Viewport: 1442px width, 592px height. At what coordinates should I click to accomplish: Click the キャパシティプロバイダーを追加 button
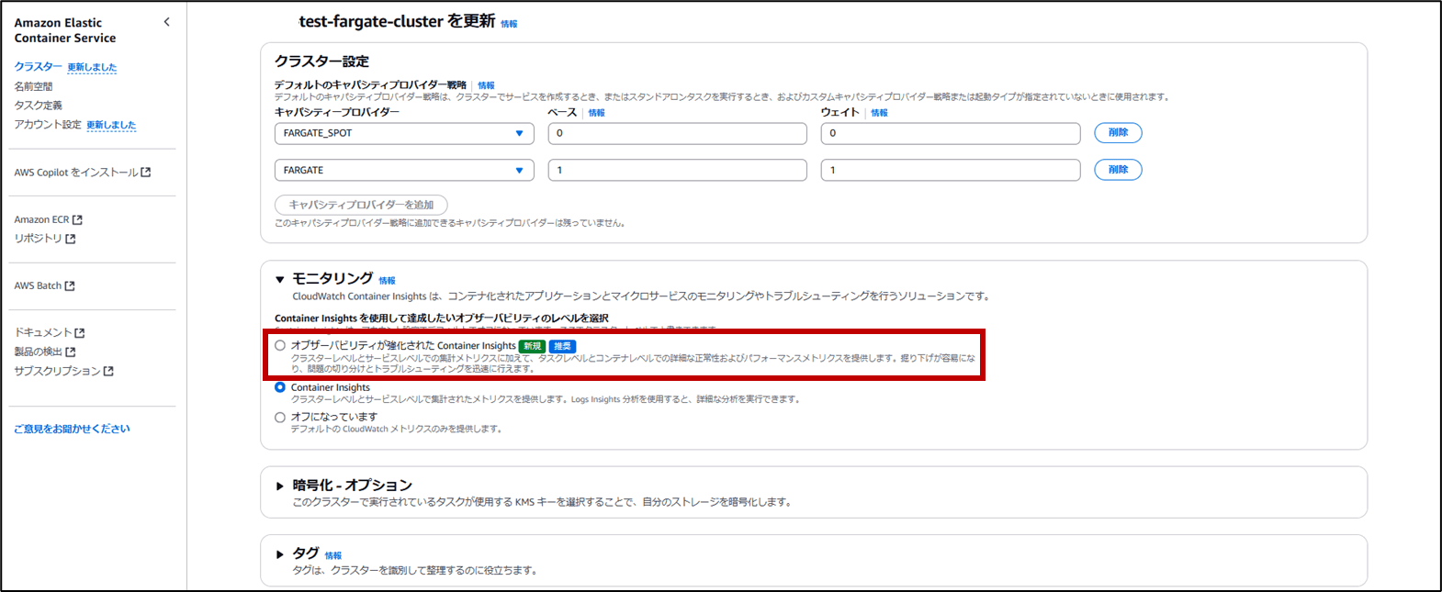coord(361,205)
